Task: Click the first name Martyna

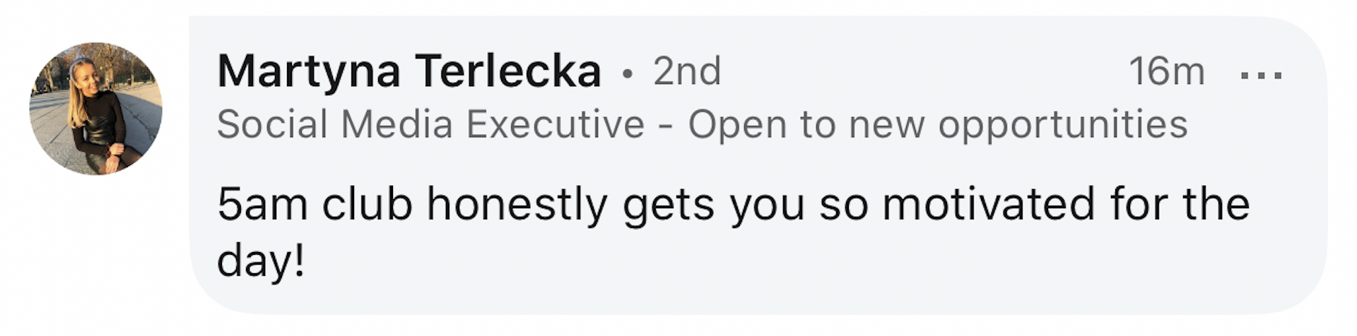Action: point(309,71)
